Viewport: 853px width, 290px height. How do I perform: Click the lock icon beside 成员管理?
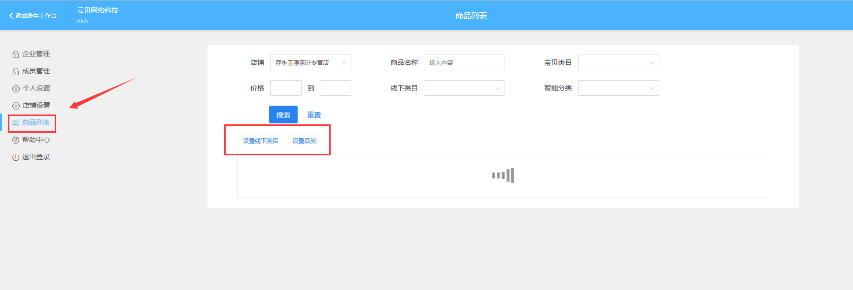16,71
